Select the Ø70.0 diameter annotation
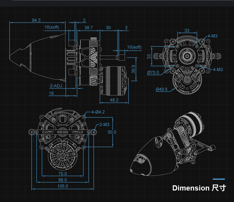234x202 pixels. pos(153,72)
